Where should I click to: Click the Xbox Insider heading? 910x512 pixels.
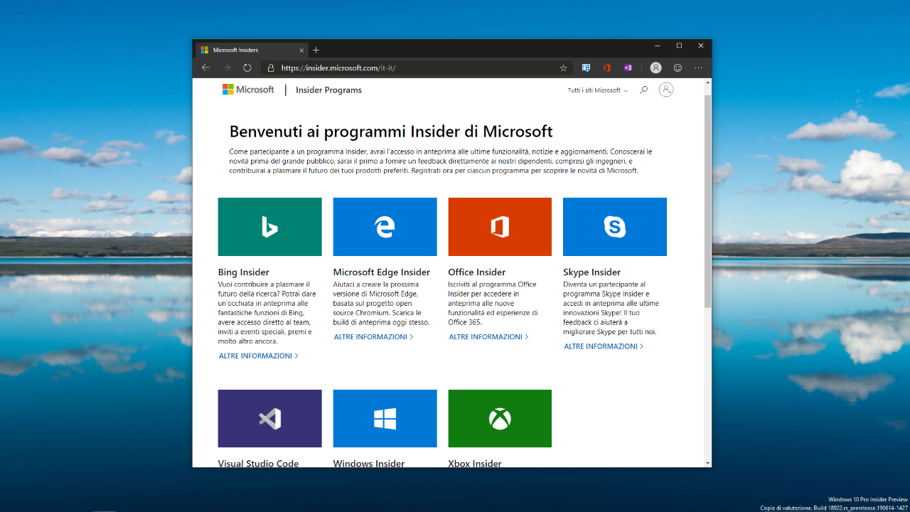coord(475,463)
